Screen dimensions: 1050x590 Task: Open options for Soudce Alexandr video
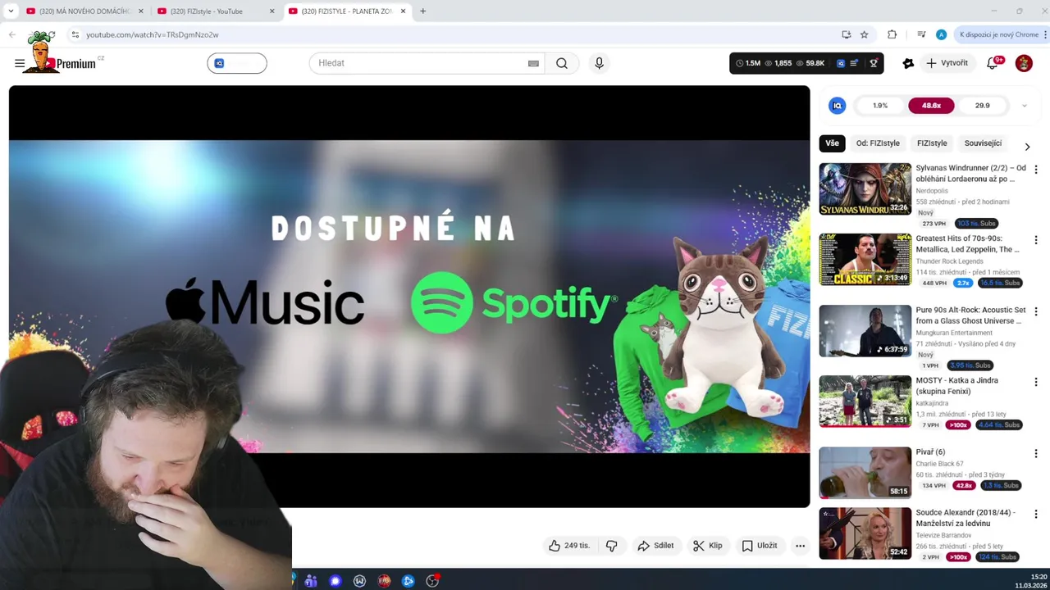pyautogui.click(x=1035, y=514)
